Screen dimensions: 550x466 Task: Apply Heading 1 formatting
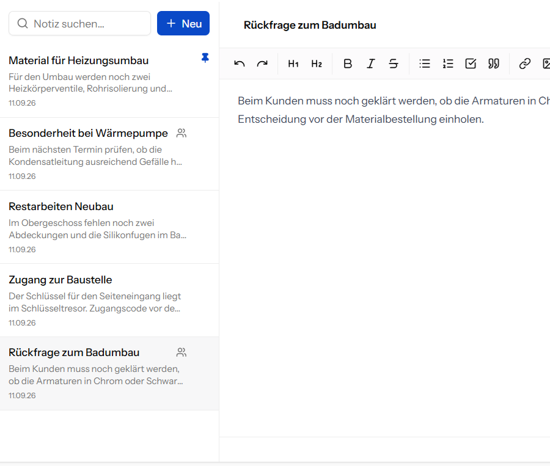click(293, 64)
